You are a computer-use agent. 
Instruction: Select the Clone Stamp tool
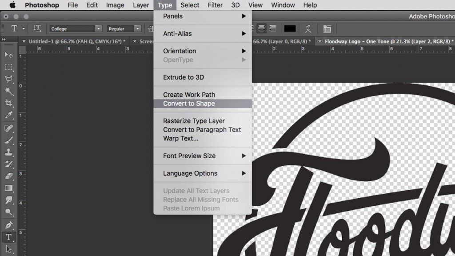pos(9,152)
